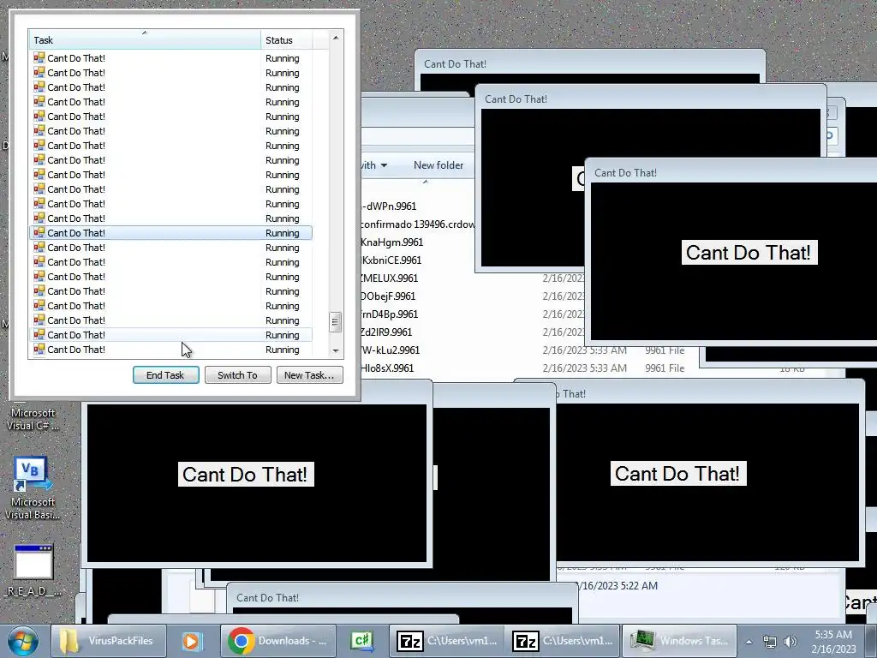Switch to Windows Task Manager taskbar button
877x658 pixels.
(679, 641)
